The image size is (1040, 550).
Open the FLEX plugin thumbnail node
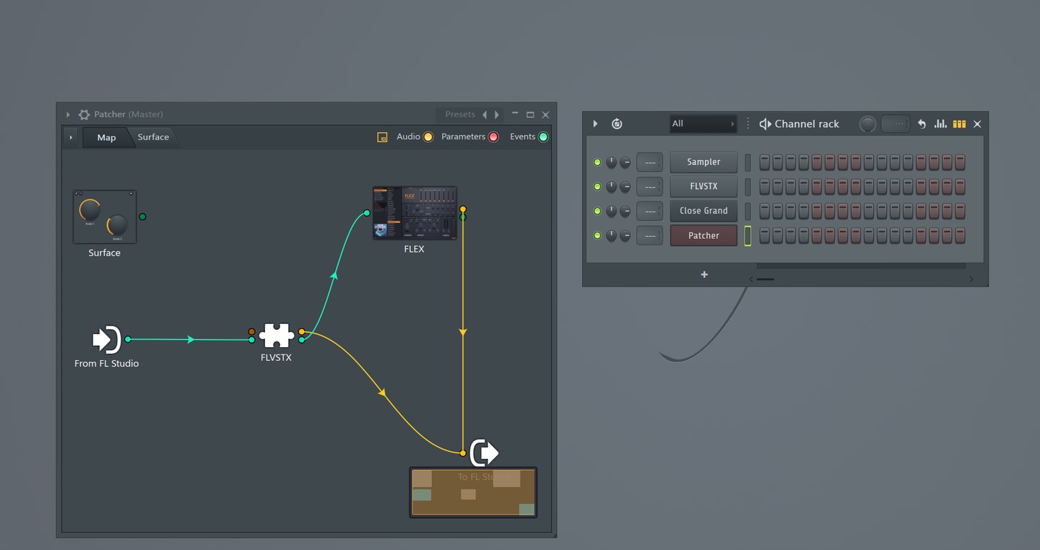415,213
